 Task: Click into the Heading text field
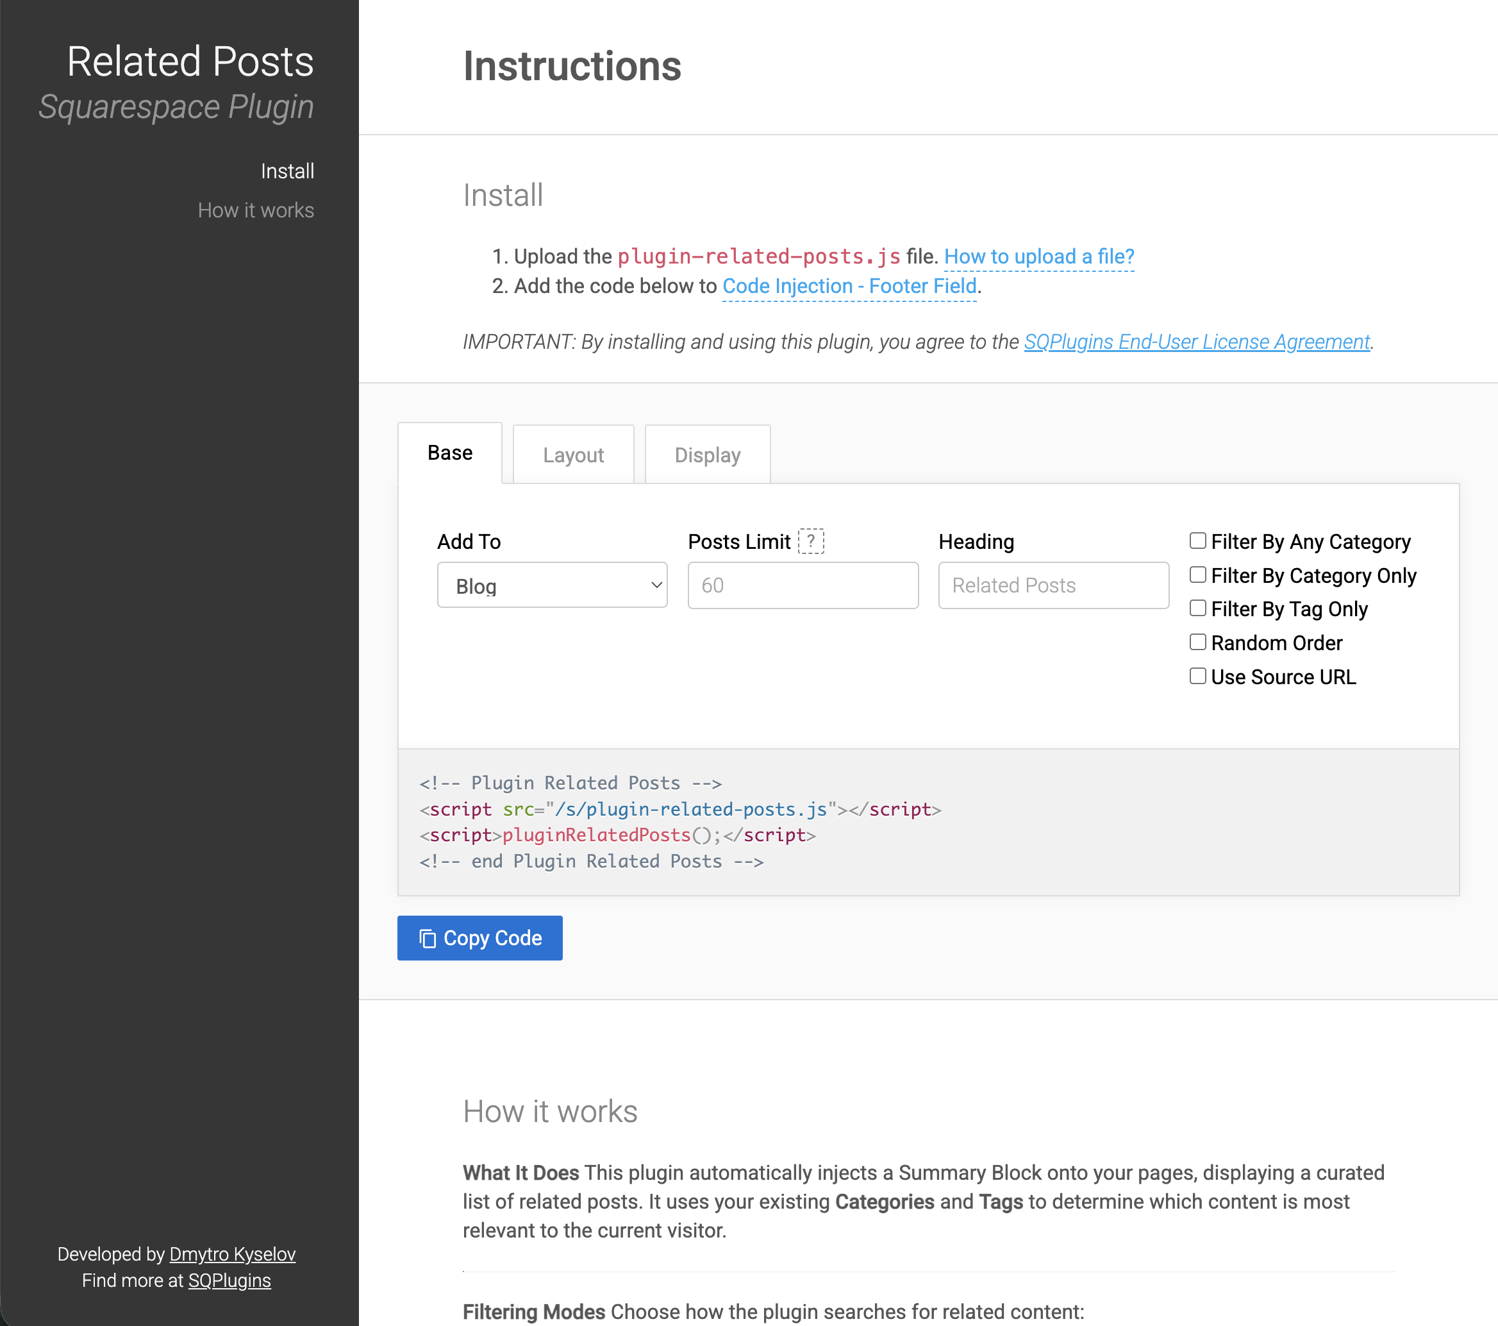[1054, 585]
